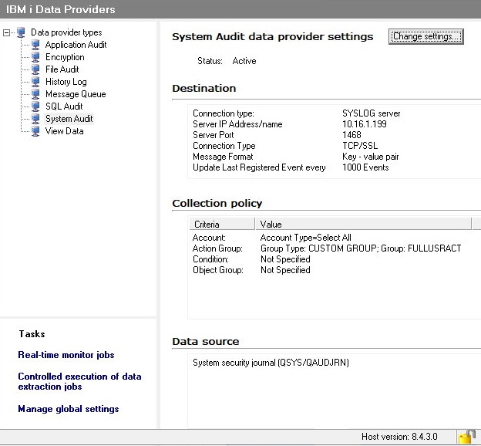
Task: Select Application Audit in the tree
Action: pos(76,45)
